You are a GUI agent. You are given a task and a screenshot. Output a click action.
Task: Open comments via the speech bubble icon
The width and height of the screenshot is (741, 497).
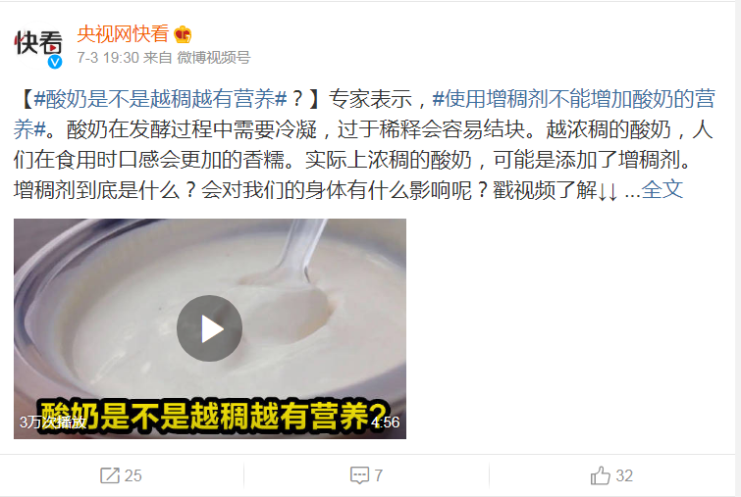tap(359, 475)
